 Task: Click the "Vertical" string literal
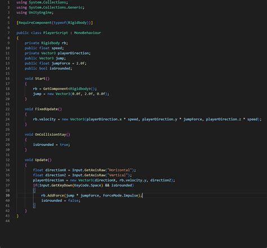117,175
